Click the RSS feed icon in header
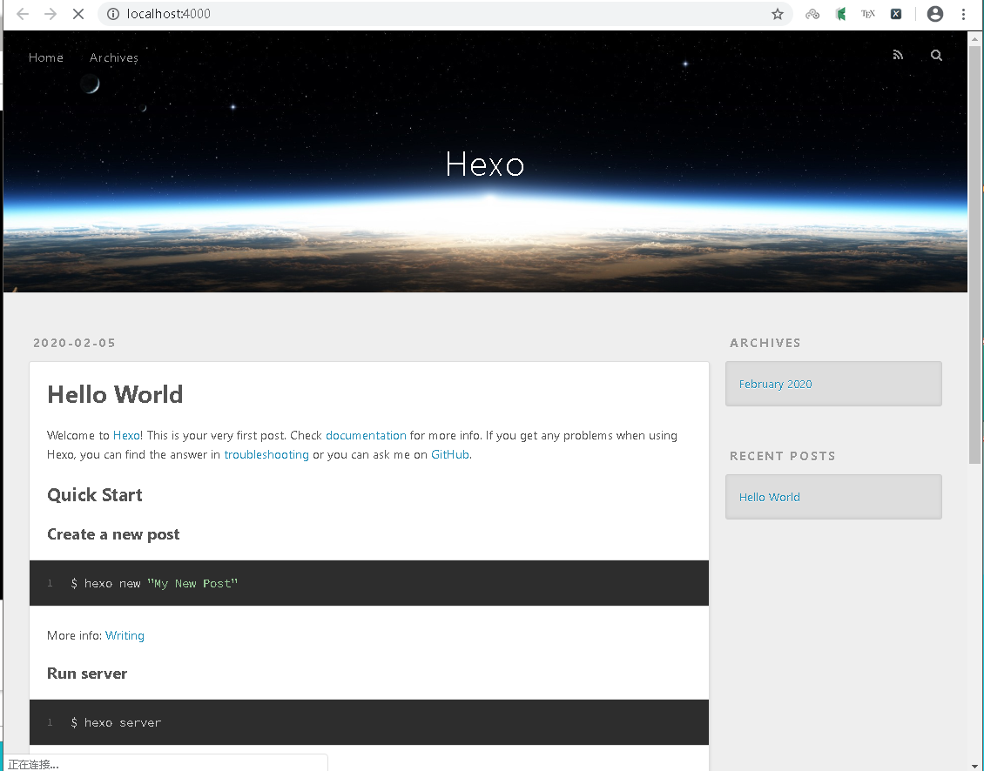The image size is (984, 771). [898, 55]
